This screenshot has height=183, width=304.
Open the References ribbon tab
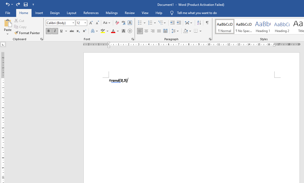coord(91,13)
